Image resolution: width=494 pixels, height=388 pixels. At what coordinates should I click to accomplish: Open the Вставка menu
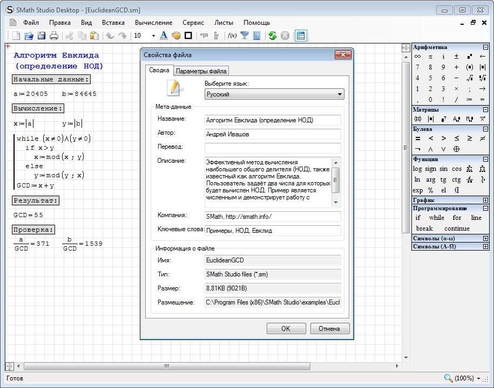tap(113, 23)
